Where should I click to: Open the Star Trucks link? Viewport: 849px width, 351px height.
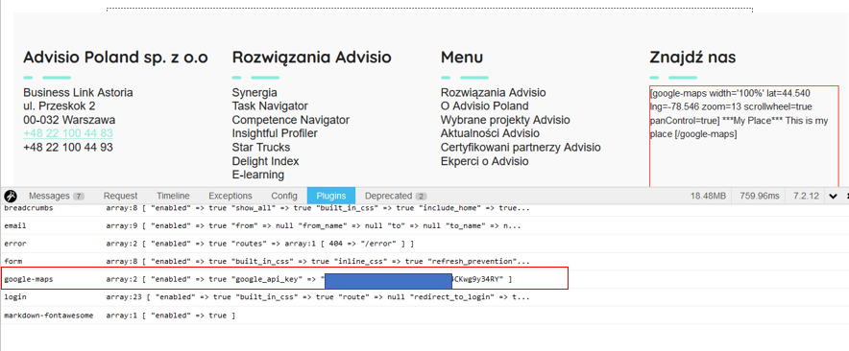261,147
